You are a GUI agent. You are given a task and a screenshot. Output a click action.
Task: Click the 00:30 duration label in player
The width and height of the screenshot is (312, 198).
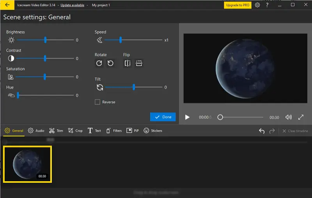click(x=274, y=117)
